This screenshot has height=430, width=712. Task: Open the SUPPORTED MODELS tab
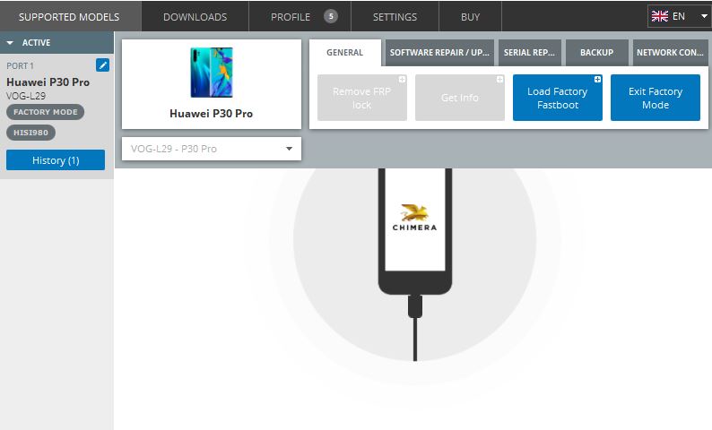pyautogui.click(x=69, y=17)
